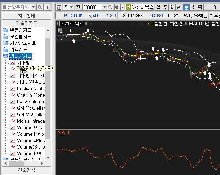Click the horizontal scroll right arrow
220x175 pixels.
42,163
